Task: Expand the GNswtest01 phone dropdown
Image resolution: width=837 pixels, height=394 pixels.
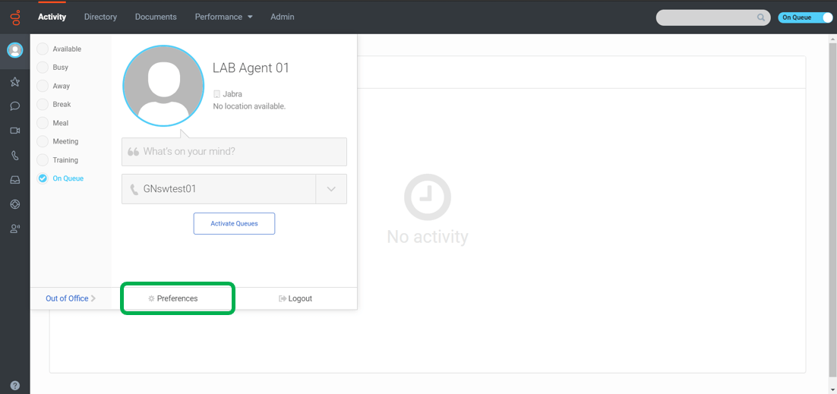Action: click(x=331, y=189)
